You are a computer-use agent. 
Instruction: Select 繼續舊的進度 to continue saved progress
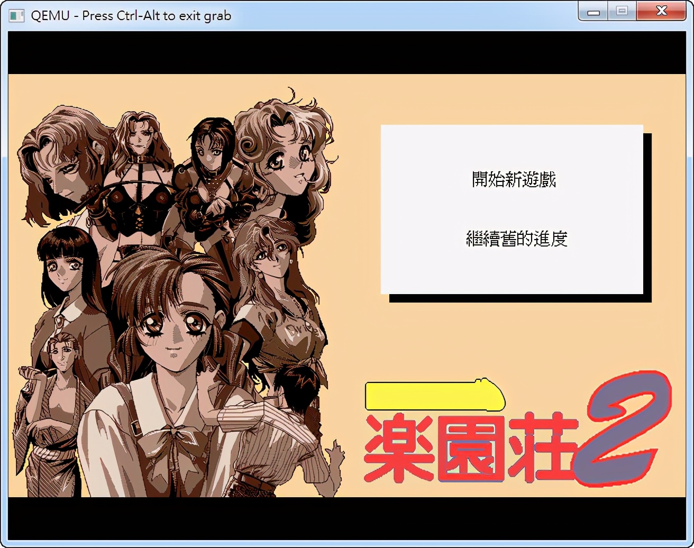pos(517,239)
